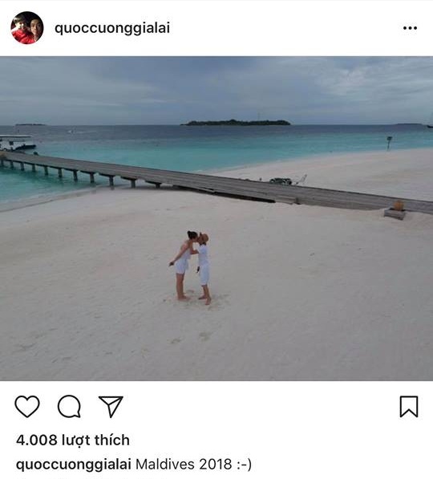The width and height of the screenshot is (433, 479).
Task: Open quoccuonggialai username in the caption
Action: pos(74,465)
